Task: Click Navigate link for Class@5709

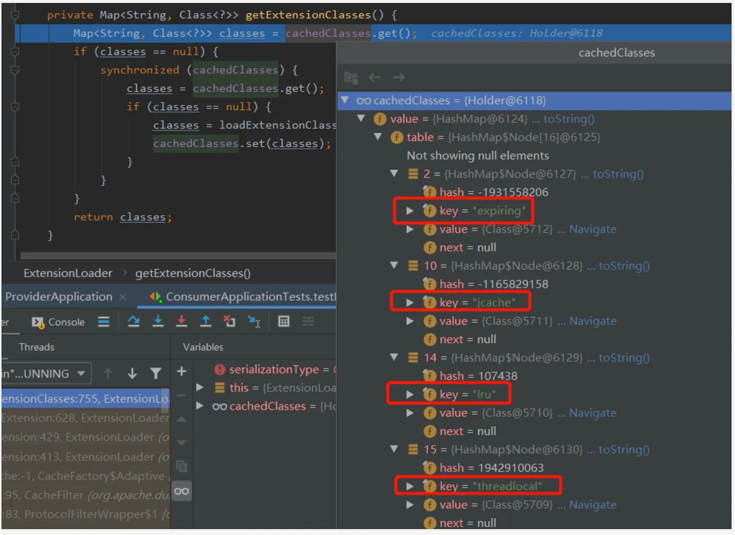Action: pos(593,505)
